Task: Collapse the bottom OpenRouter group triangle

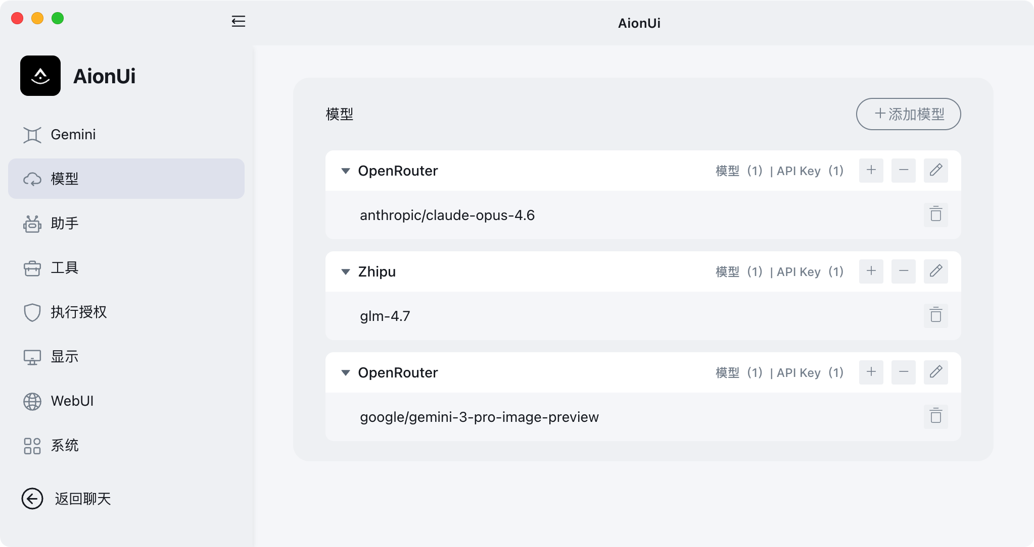Action: click(346, 373)
